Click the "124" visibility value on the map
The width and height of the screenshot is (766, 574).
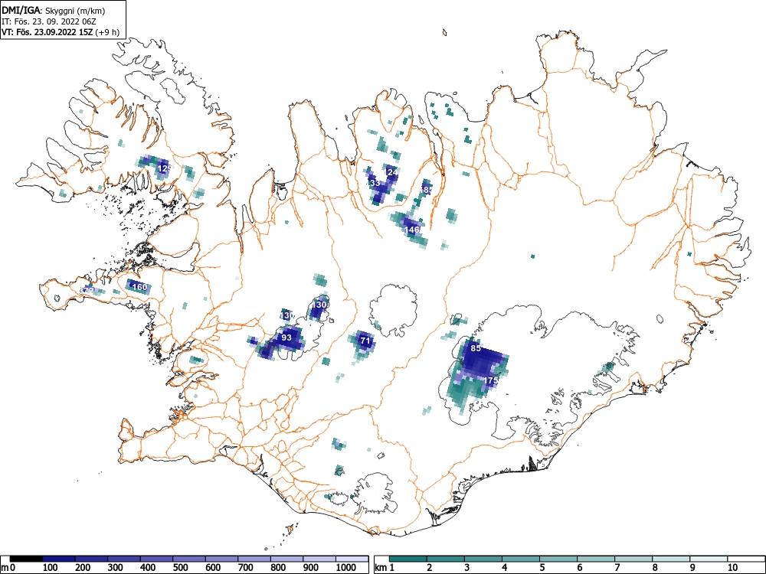(391, 172)
